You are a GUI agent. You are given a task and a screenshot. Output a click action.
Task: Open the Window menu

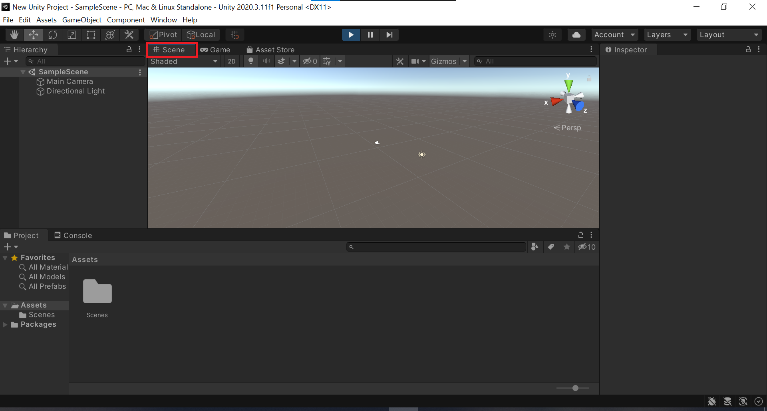coord(164,20)
